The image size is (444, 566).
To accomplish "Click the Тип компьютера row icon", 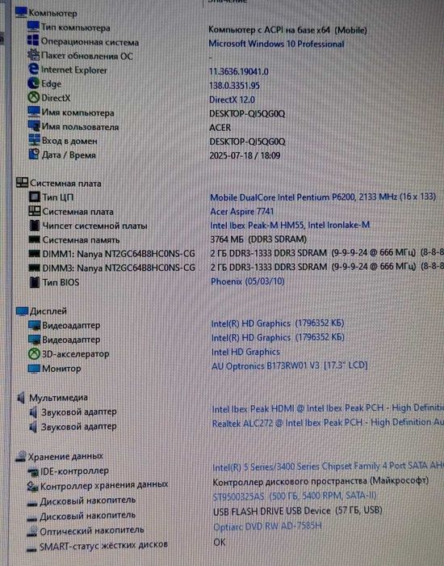I will click(34, 27).
